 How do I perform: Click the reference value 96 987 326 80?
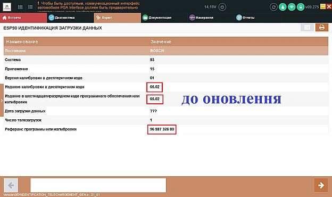click(x=162, y=129)
